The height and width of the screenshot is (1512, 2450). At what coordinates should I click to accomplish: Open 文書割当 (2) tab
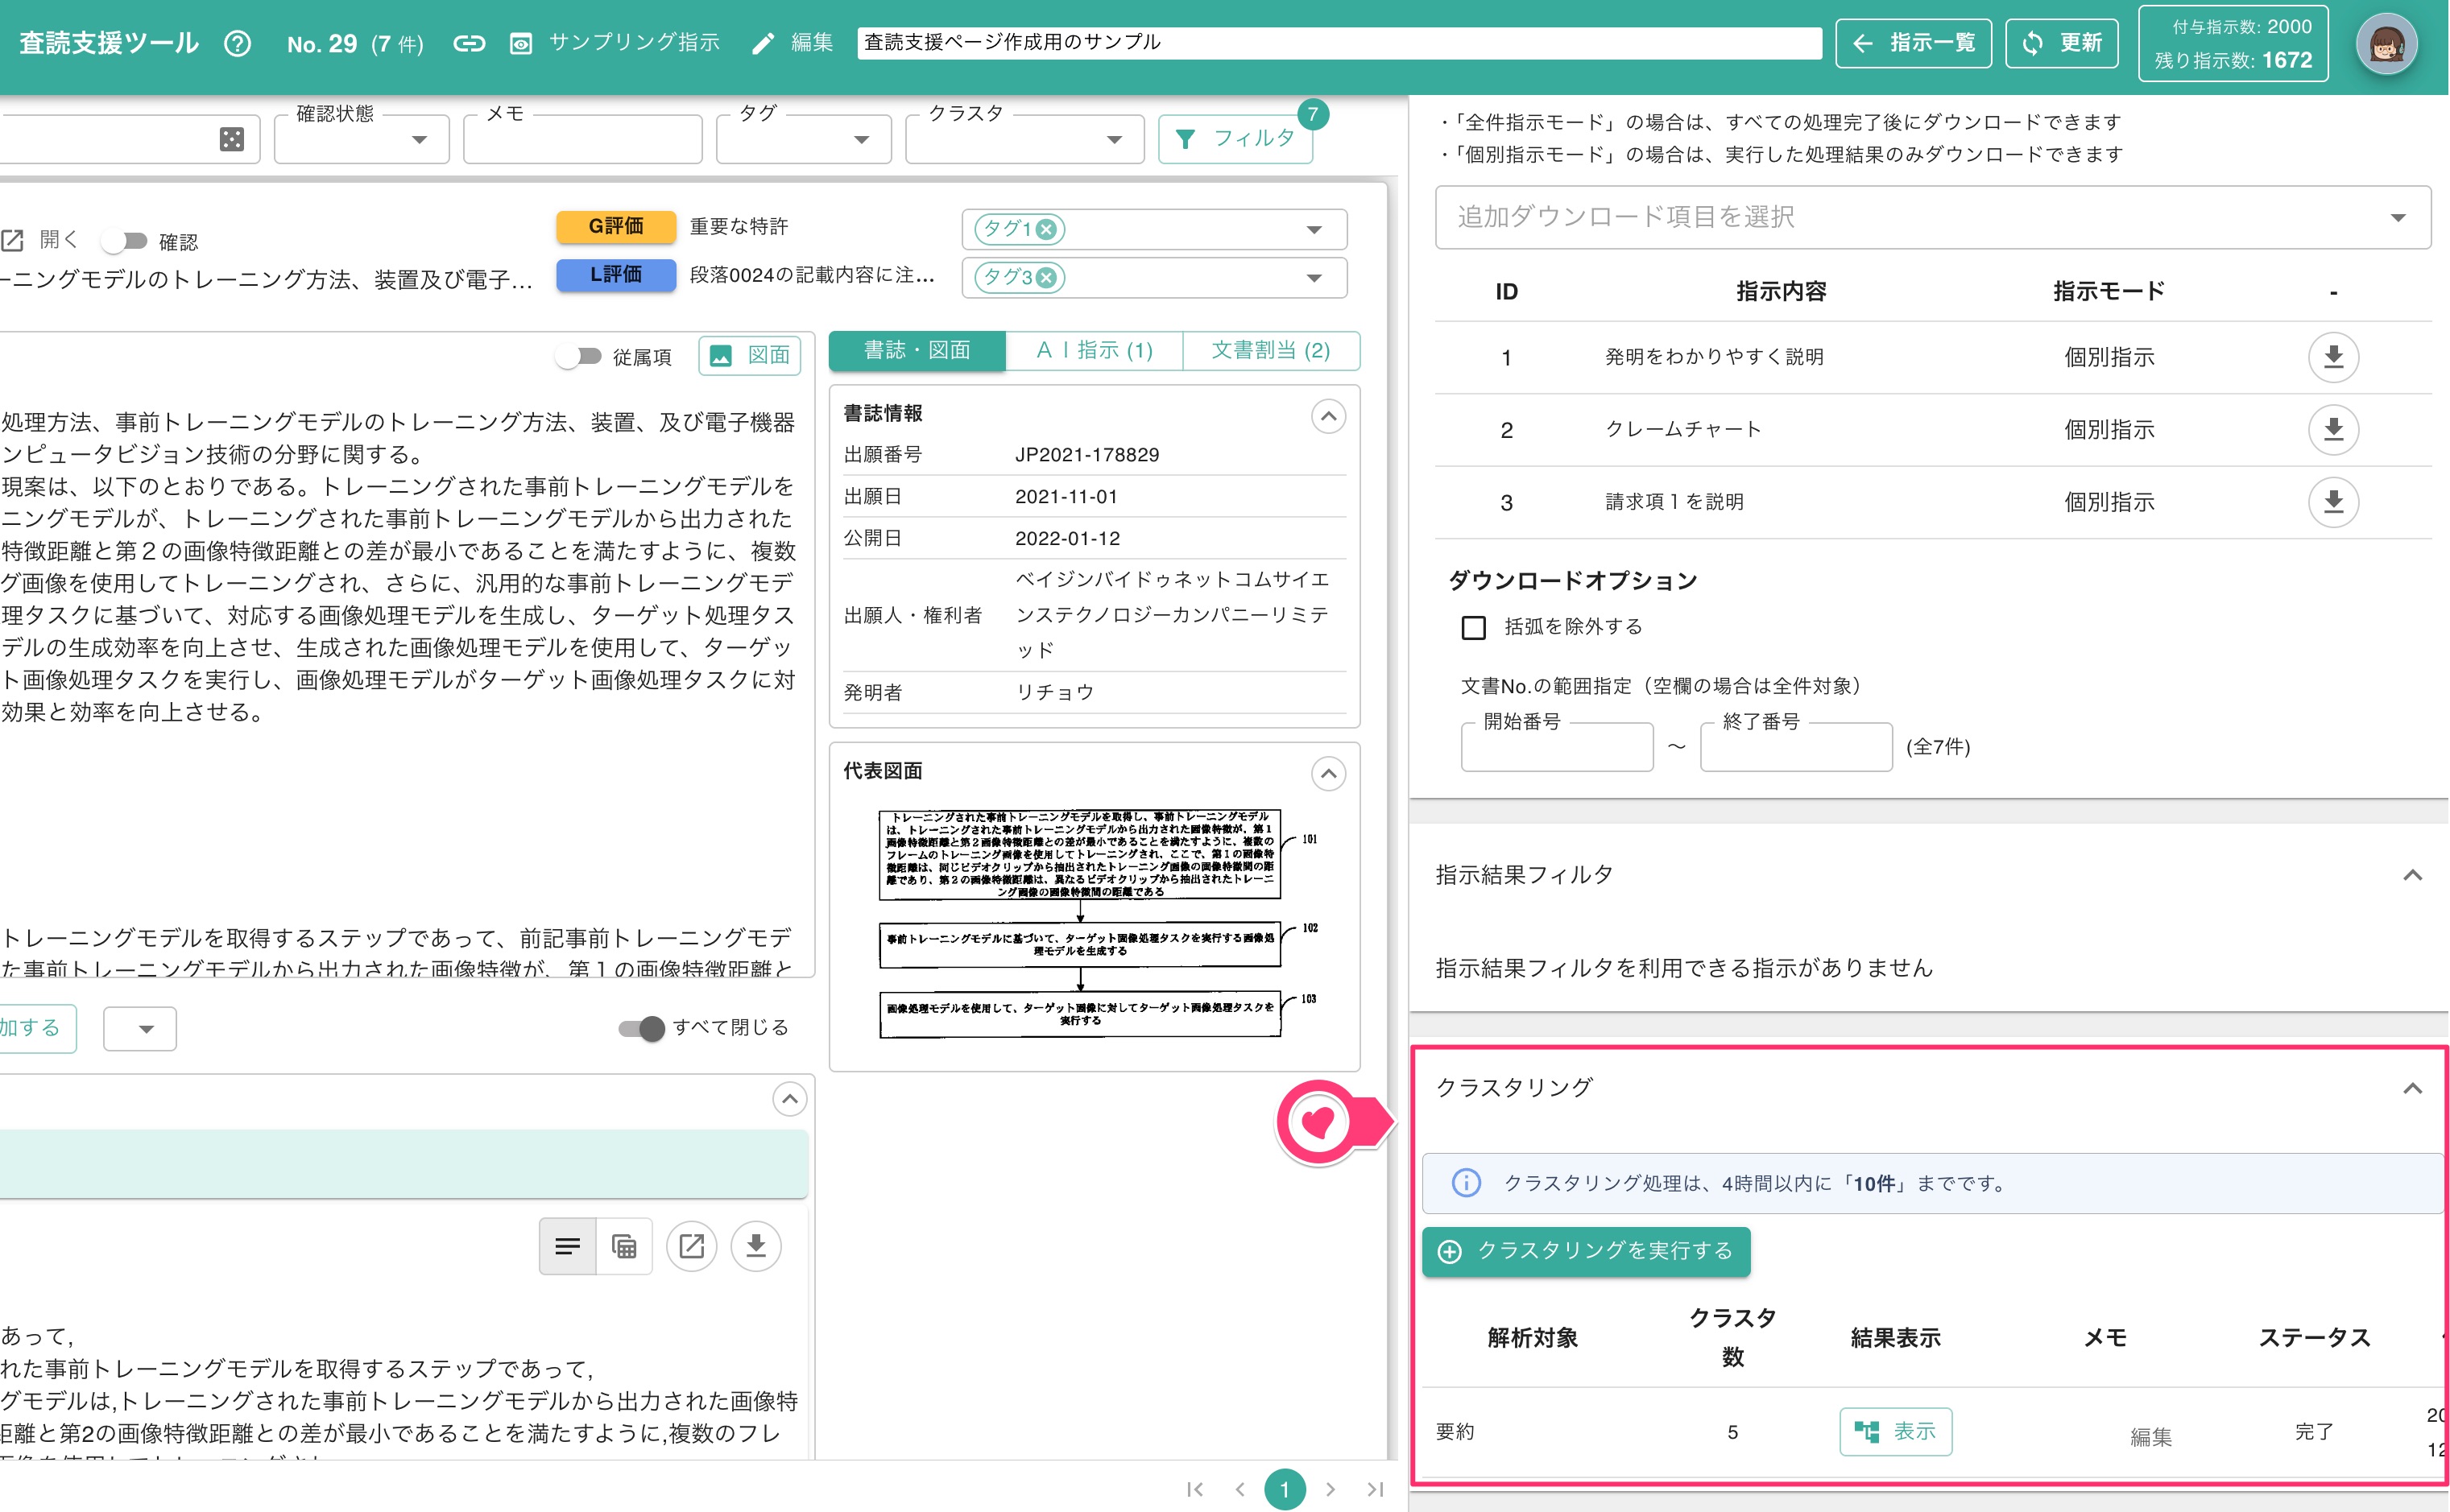pos(1271,351)
